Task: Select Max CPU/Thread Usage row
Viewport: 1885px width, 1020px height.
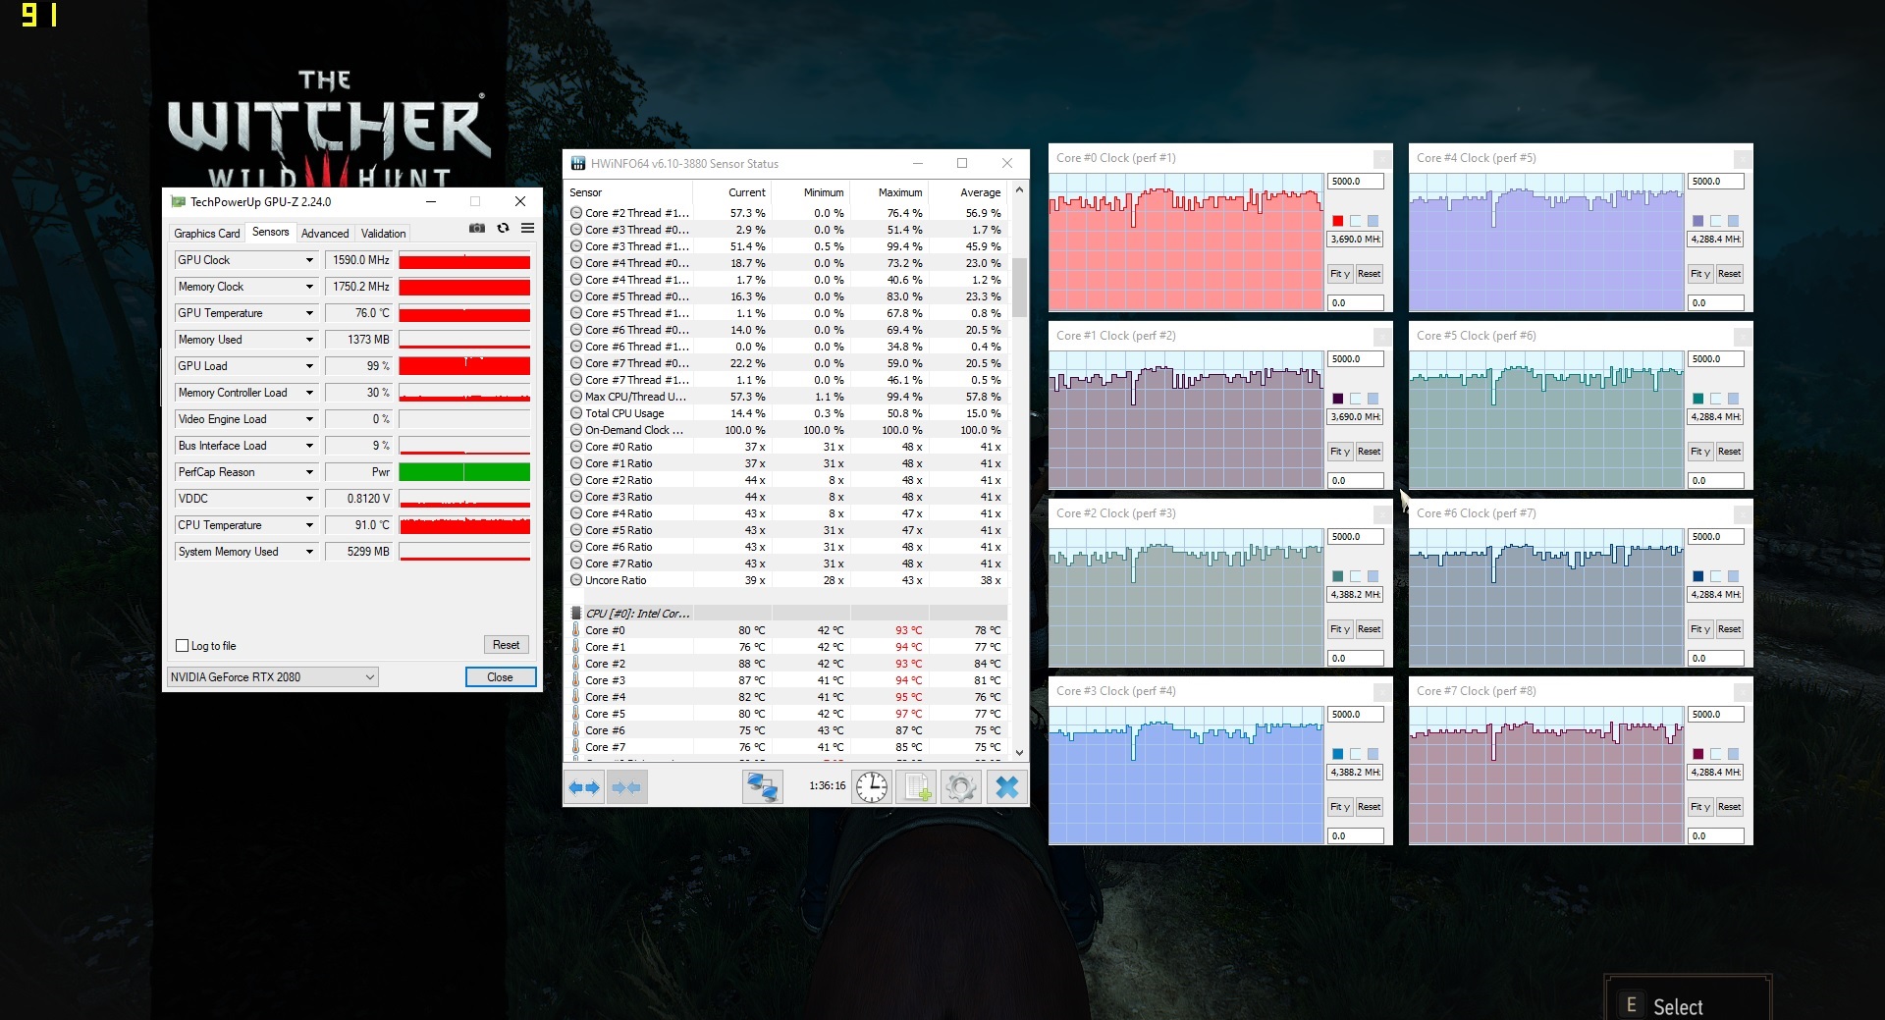Action: point(786,397)
